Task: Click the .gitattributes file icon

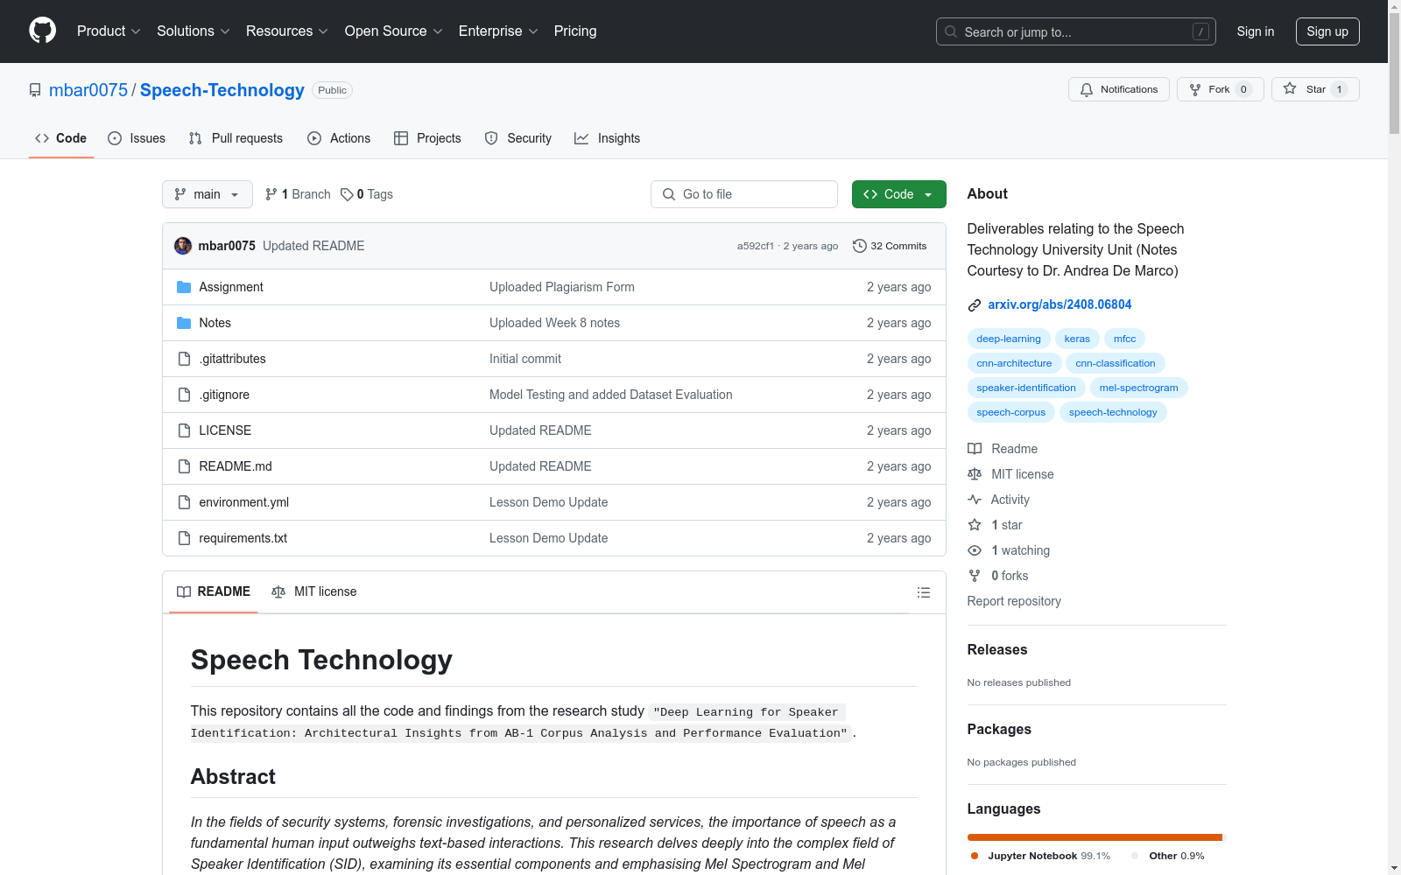Action: point(184,359)
